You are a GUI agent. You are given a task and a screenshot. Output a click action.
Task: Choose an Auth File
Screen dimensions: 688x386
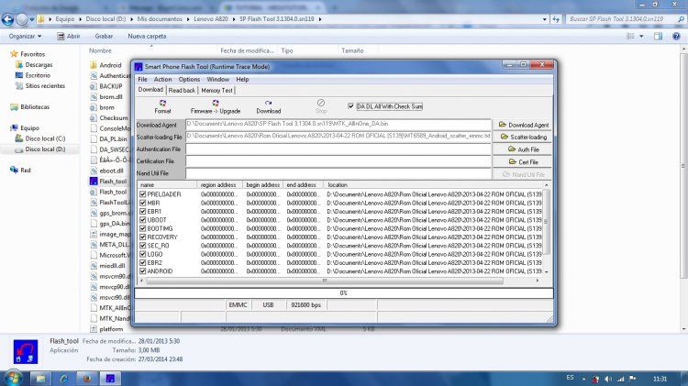(524, 149)
